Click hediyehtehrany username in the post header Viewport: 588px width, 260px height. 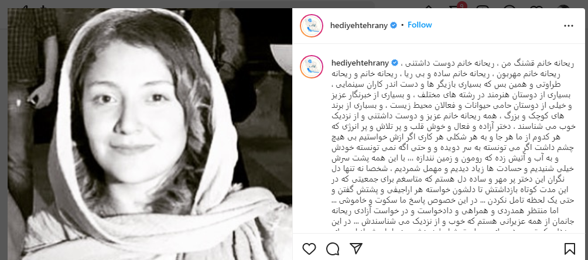360,25
